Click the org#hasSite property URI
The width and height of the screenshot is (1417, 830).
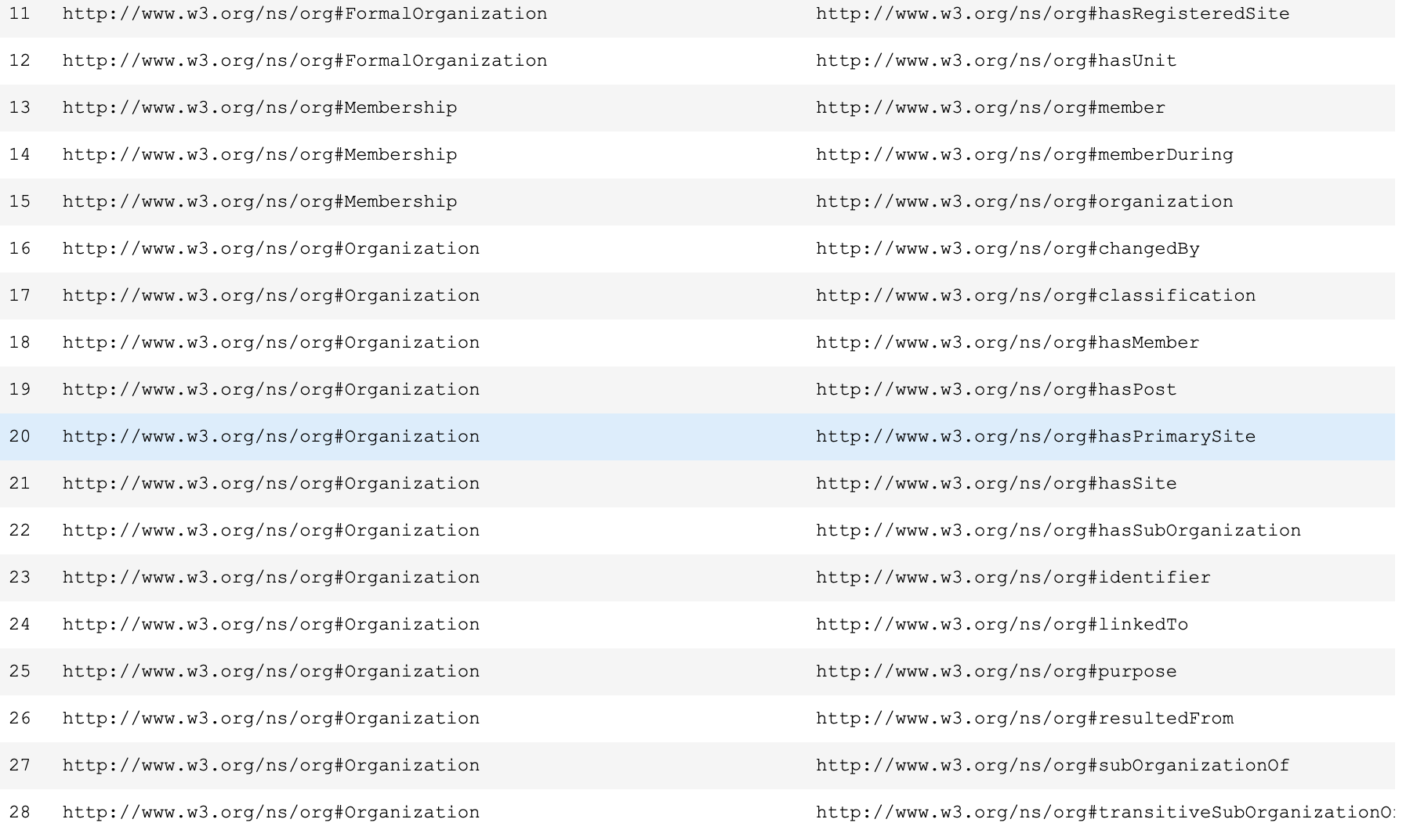coord(995,484)
